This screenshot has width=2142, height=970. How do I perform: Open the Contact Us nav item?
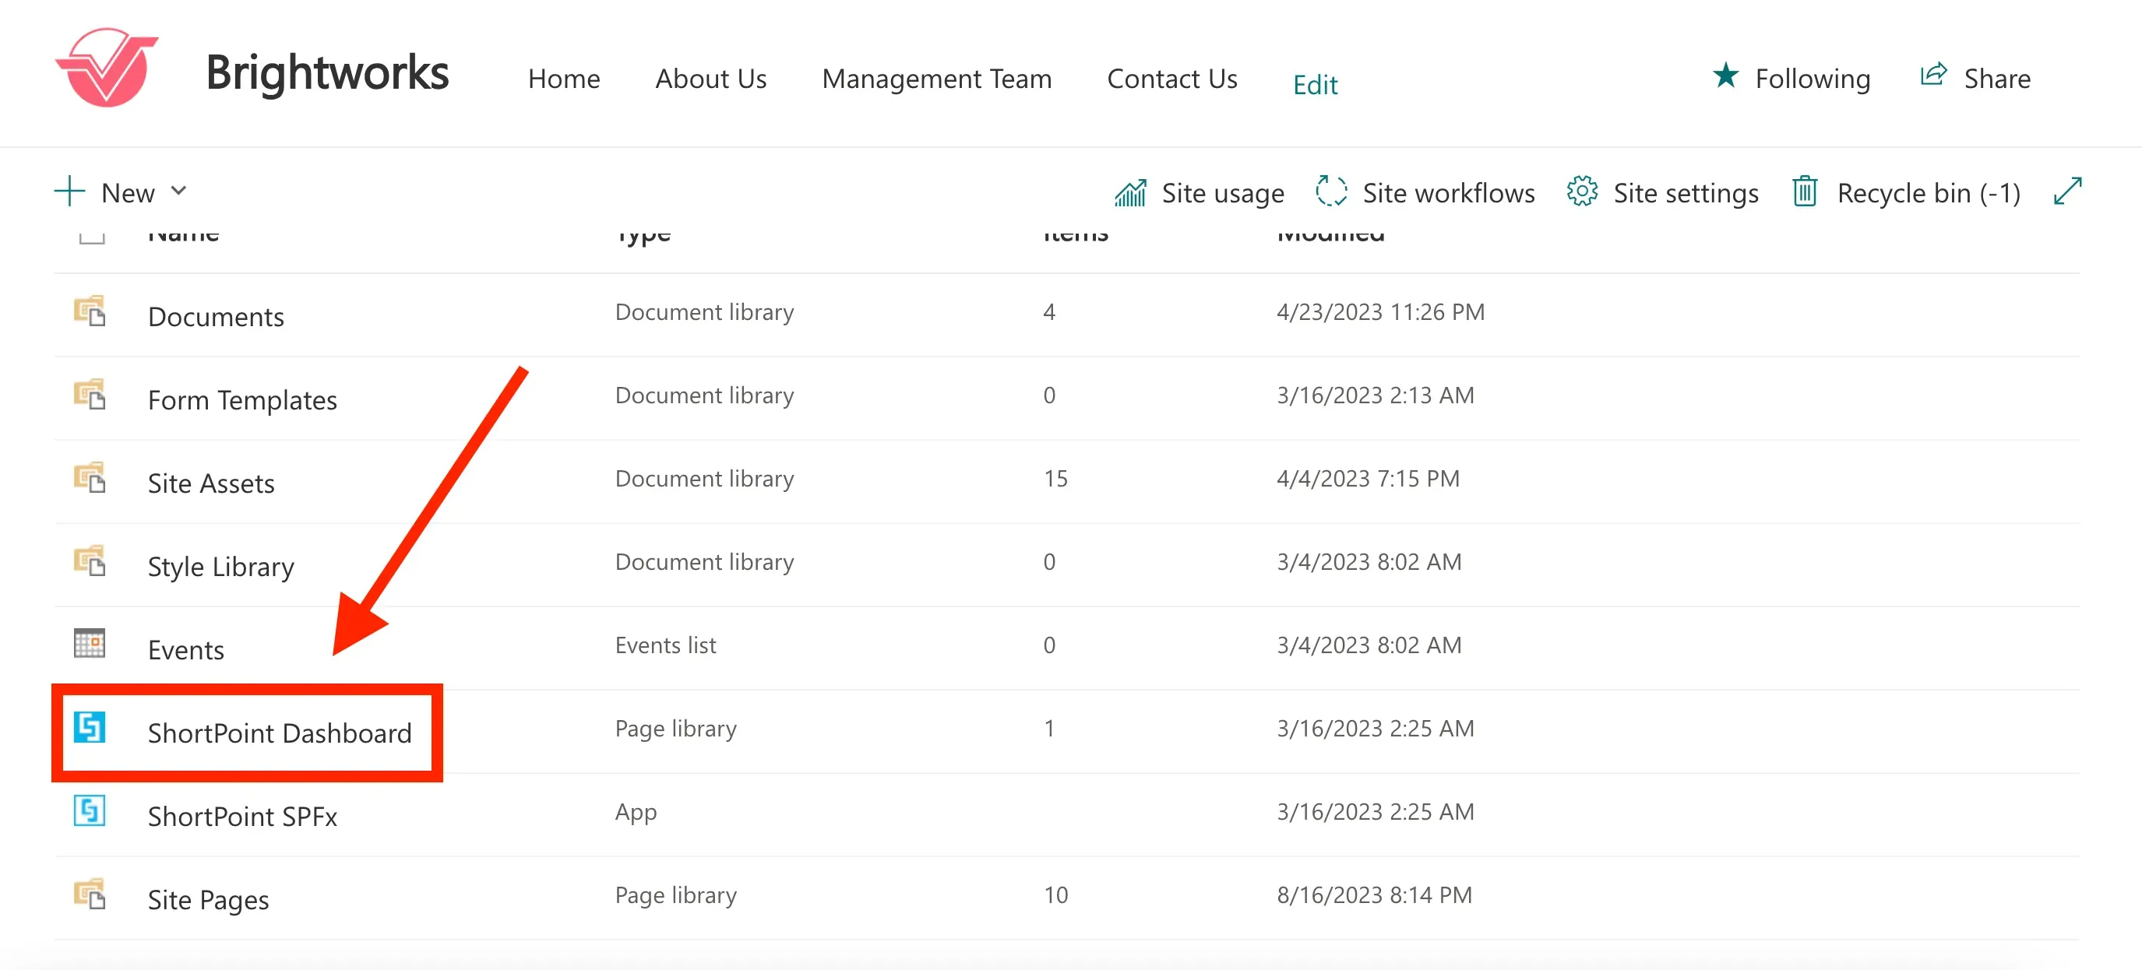click(x=1172, y=78)
